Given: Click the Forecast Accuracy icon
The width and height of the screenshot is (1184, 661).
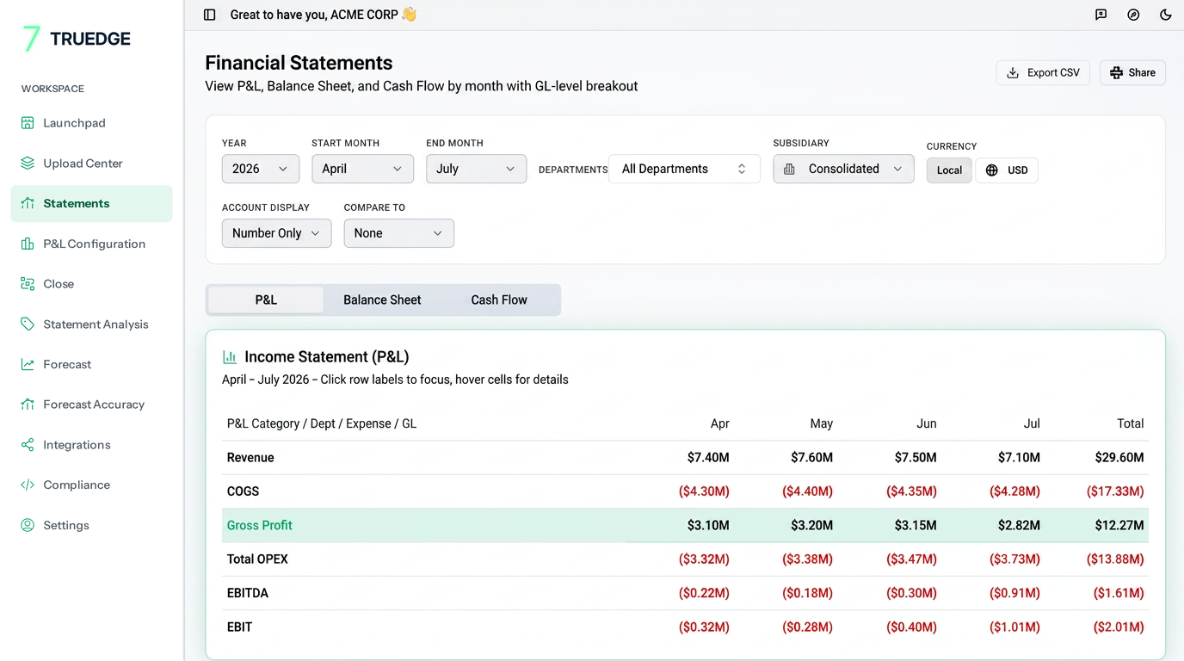Looking at the screenshot, I should [28, 405].
